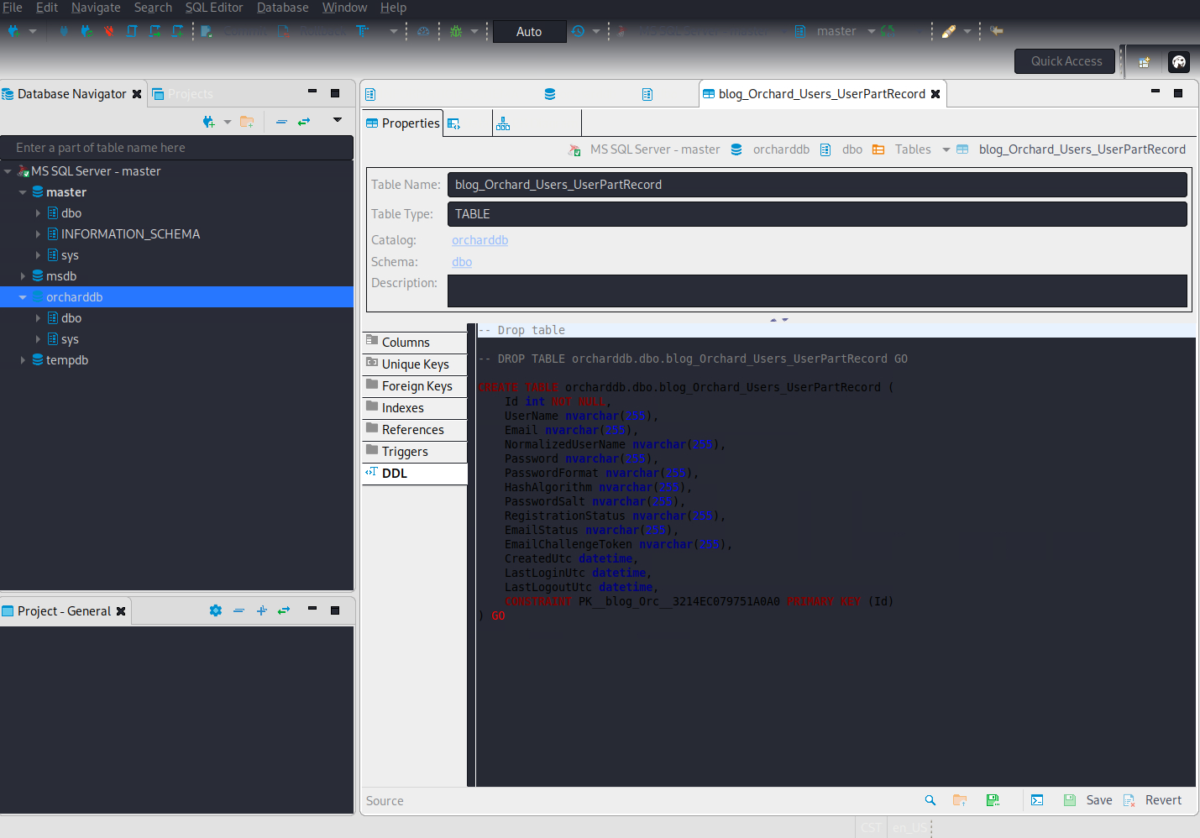Click the pencil edit icon in toolbar
Image resolution: width=1200 pixels, height=838 pixels.
pyautogui.click(x=948, y=31)
